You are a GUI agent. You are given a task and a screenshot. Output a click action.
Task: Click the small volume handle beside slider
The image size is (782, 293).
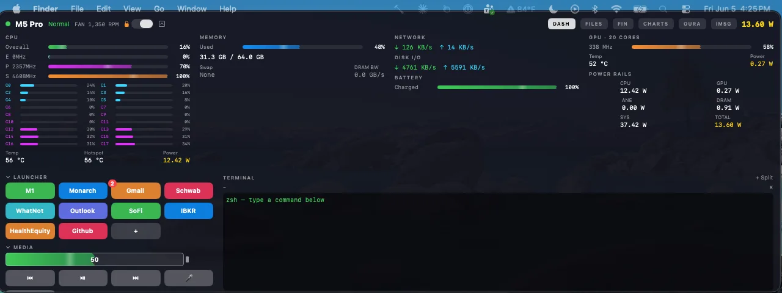coord(188,259)
